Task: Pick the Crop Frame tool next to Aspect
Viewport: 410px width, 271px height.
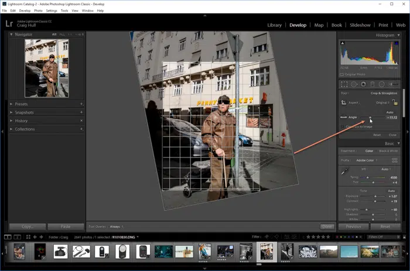Action: point(344,102)
